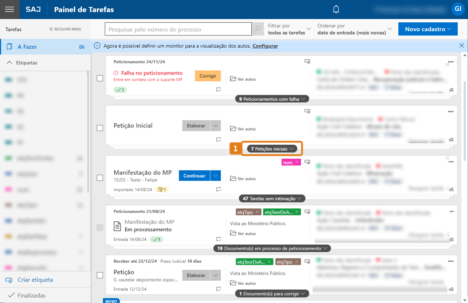Open Finalizadas in the sidebar
This screenshot has height=303, width=468.
coord(31,295)
